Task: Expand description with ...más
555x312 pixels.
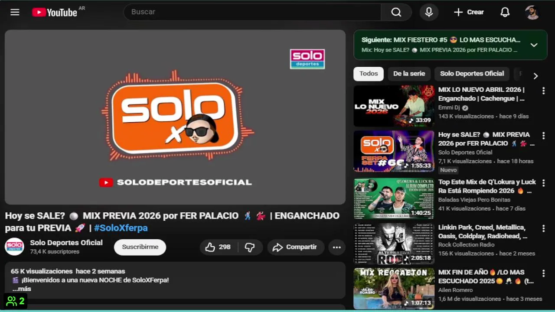Action: coord(22,289)
